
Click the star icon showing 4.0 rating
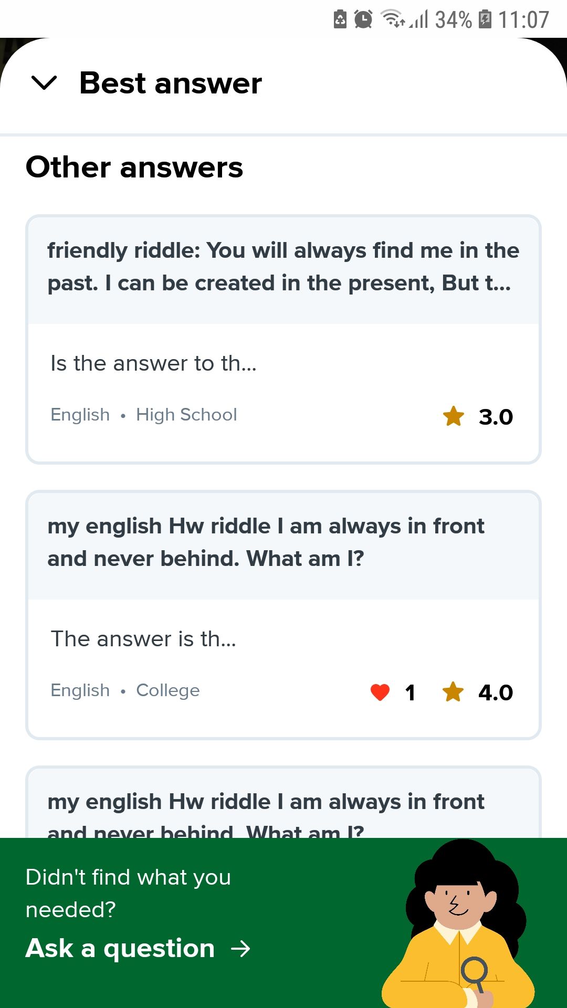pos(454,691)
